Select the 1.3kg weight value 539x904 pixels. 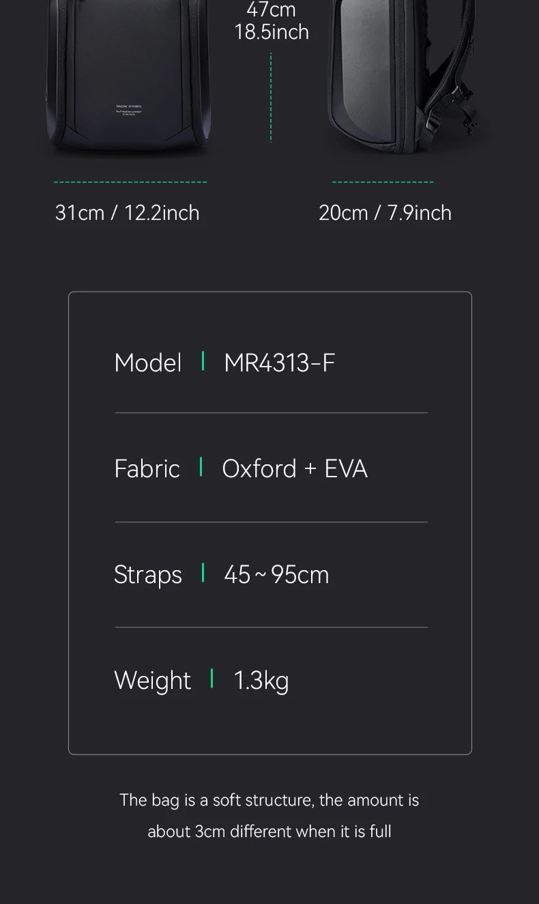click(x=261, y=680)
